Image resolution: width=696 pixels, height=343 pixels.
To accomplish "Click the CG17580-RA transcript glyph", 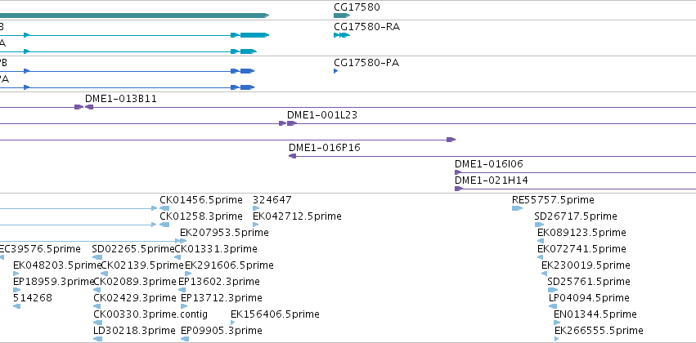I will [x=341, y=35].
